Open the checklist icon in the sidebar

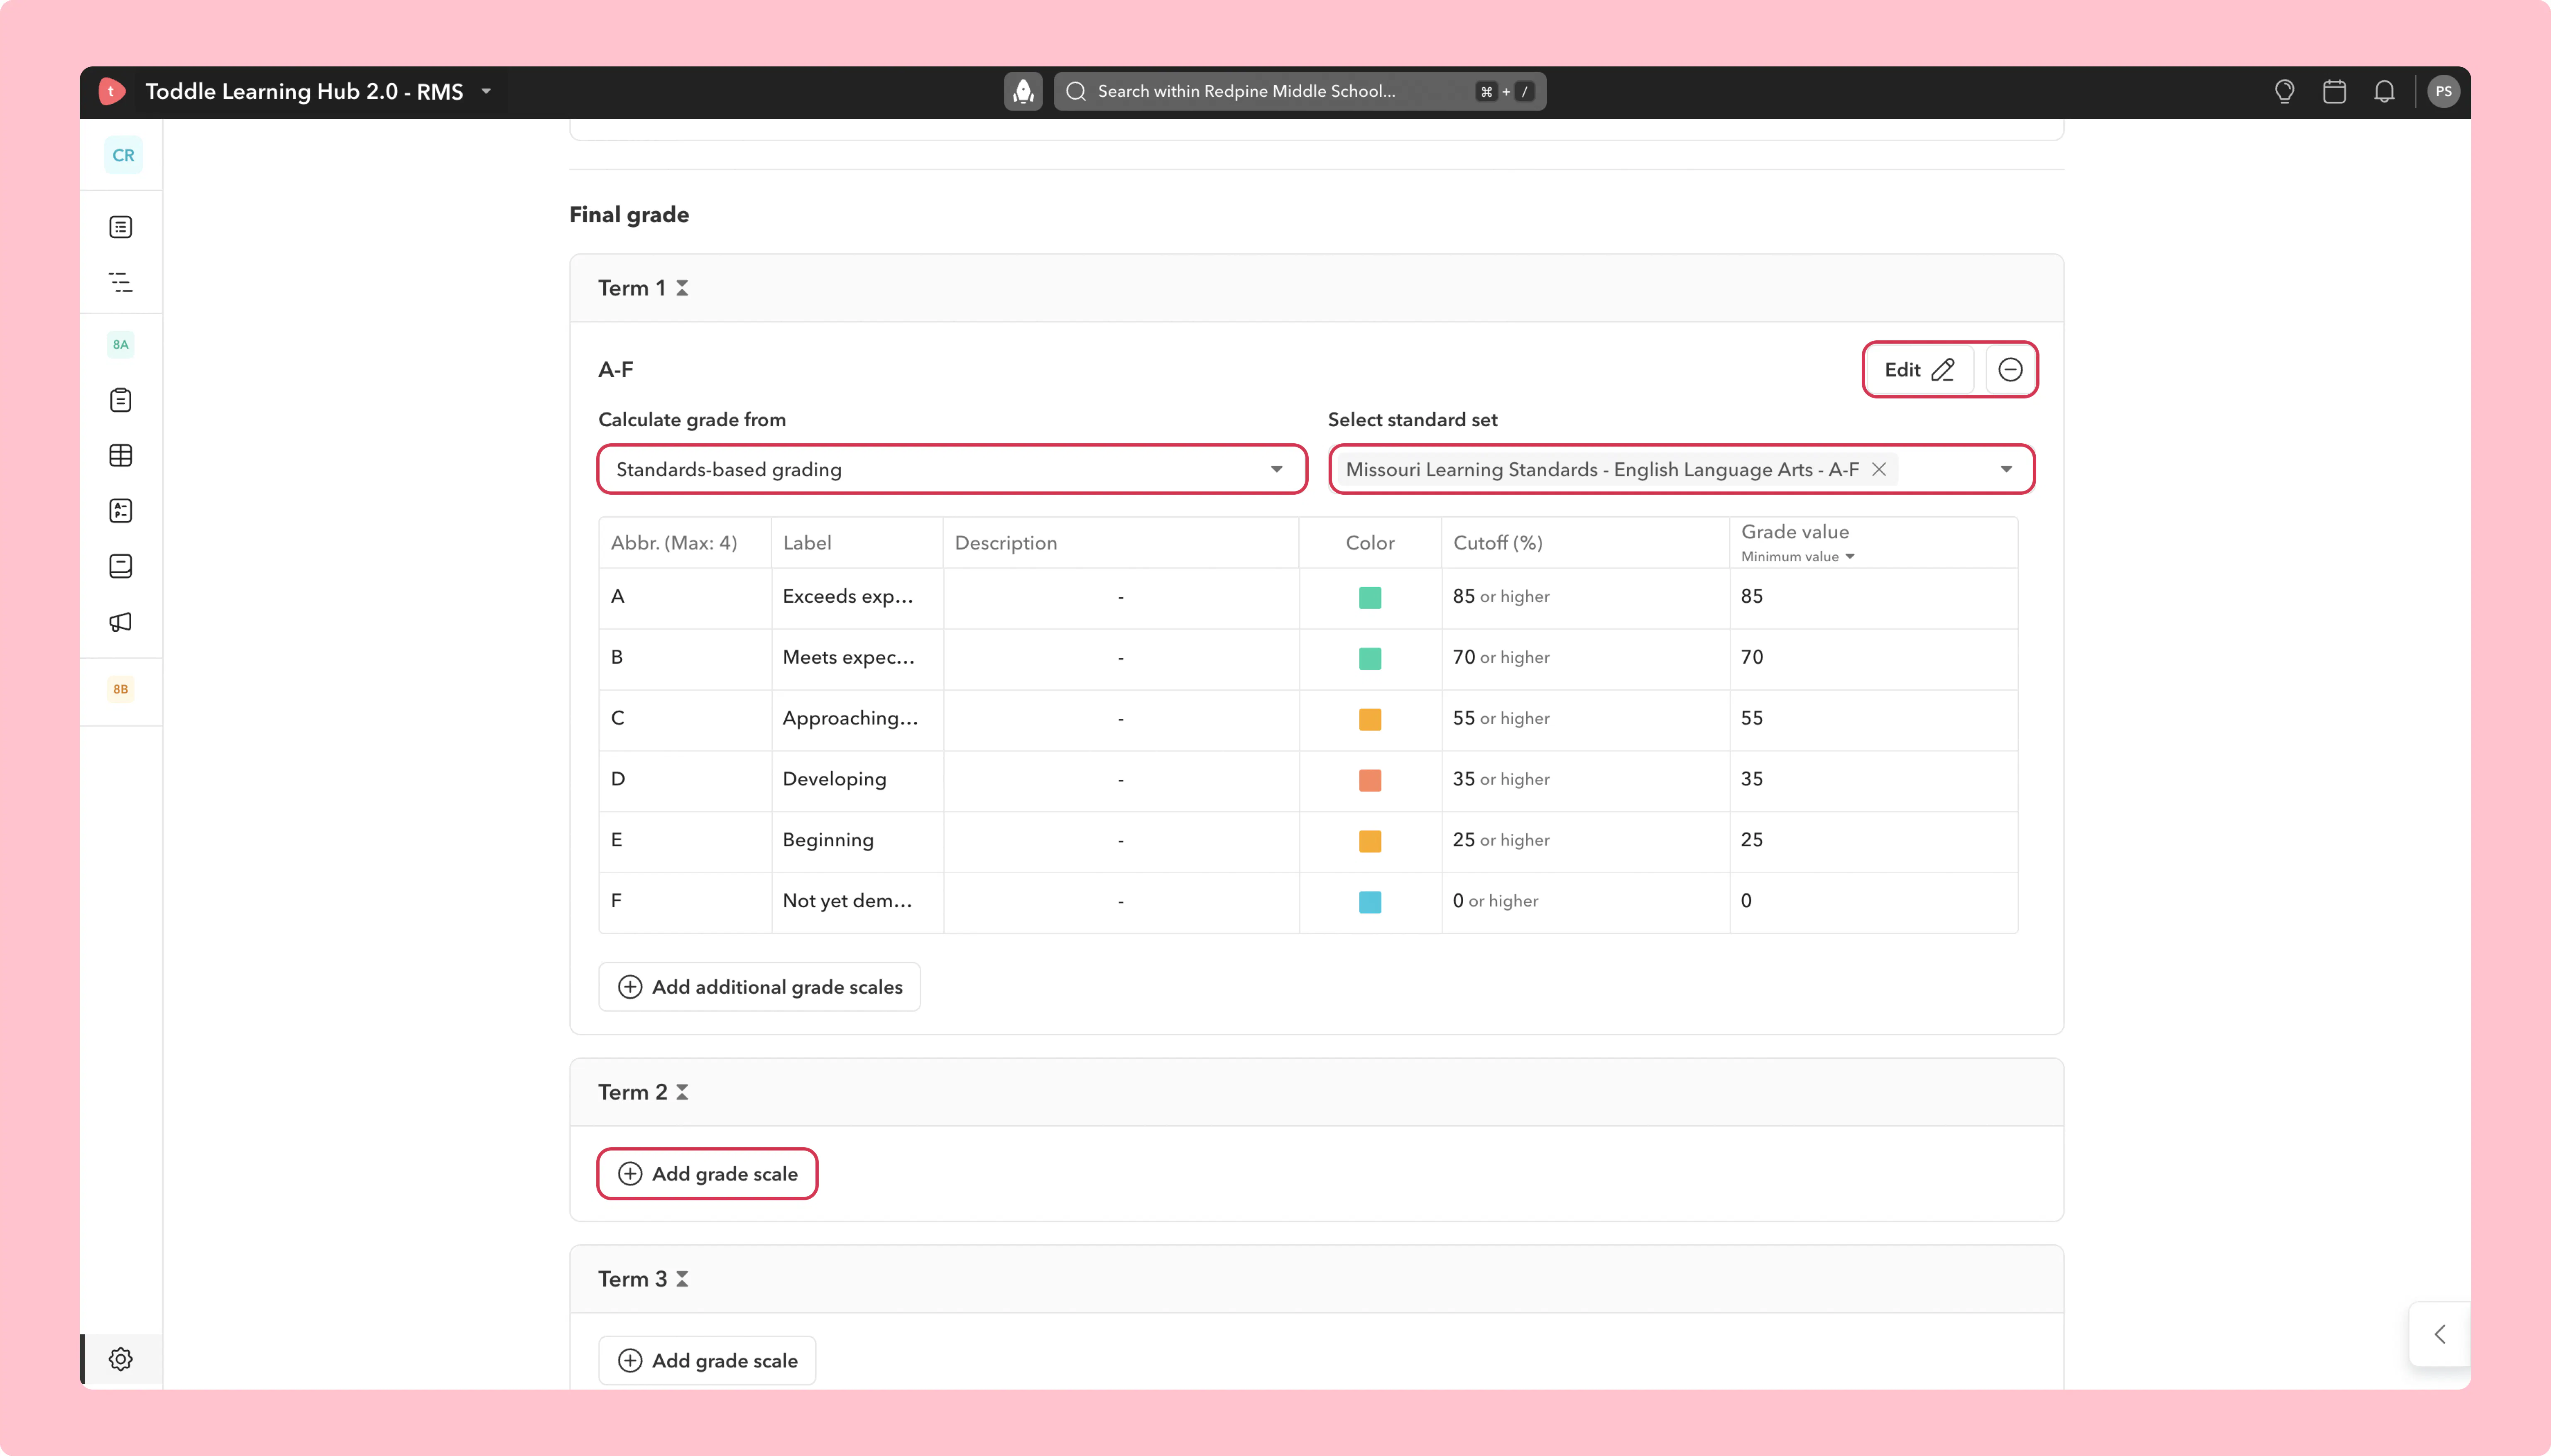(x=121, y=511)
